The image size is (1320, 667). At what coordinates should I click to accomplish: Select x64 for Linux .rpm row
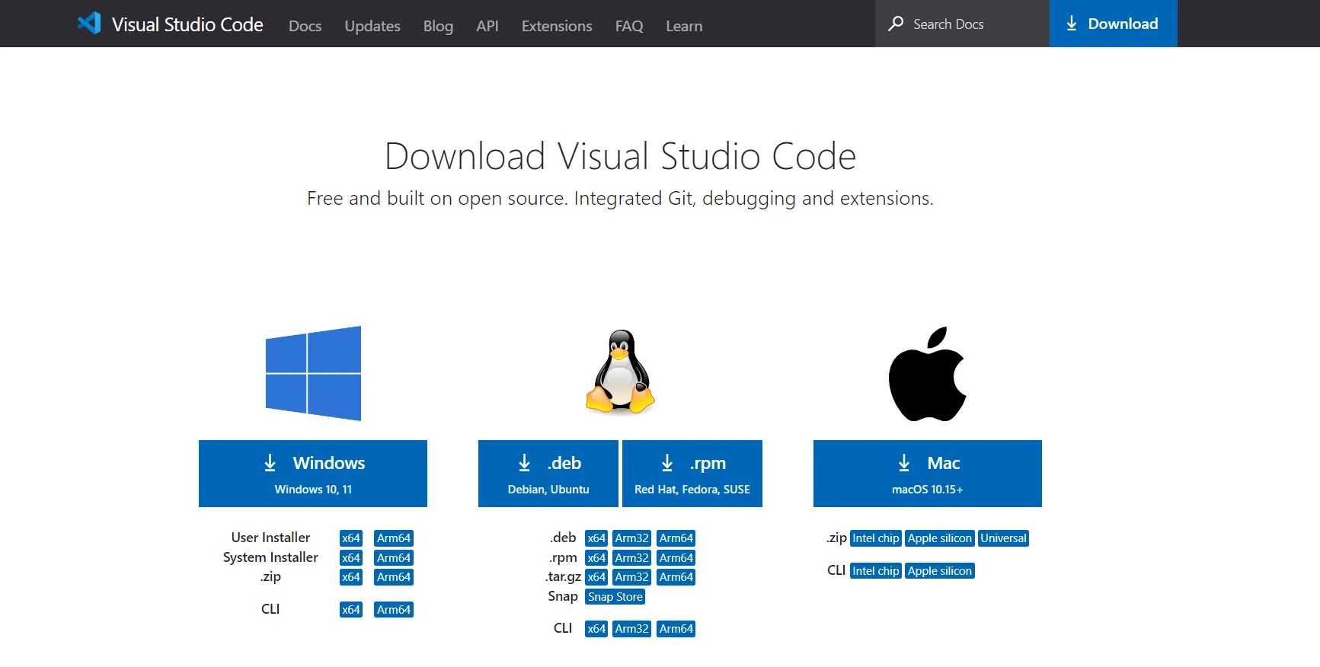596,558
